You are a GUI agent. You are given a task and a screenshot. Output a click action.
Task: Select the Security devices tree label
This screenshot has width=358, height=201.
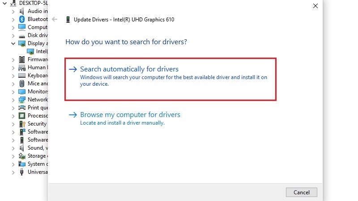point(37,124)
